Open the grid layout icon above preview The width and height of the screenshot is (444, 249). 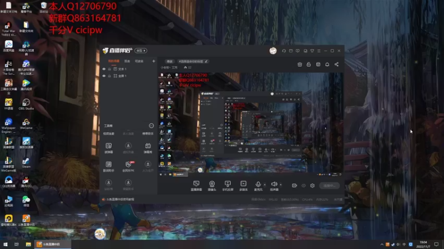click(x=318, y=64)
